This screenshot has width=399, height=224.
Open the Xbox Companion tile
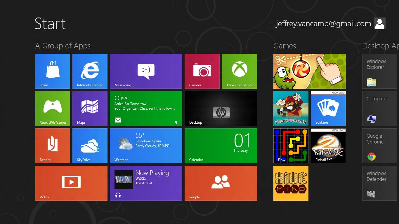pyautogui.click(x=240, y=71)
